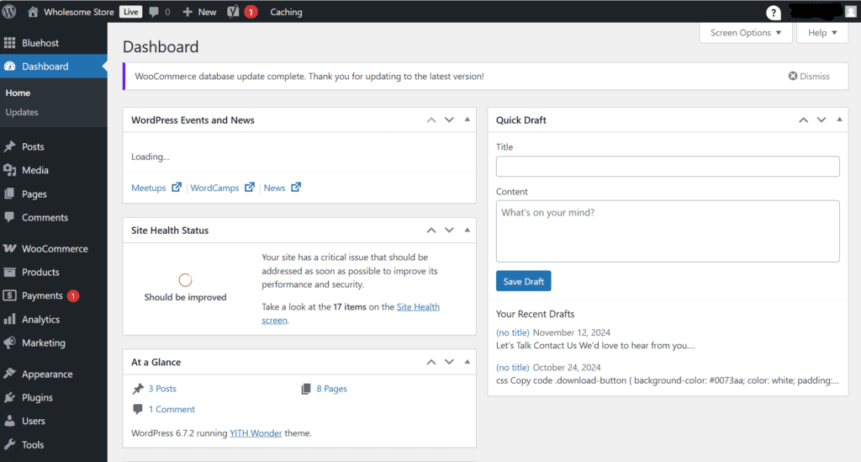Click the Plugins plug icon
Screen dimensions: 861x462
9,397
